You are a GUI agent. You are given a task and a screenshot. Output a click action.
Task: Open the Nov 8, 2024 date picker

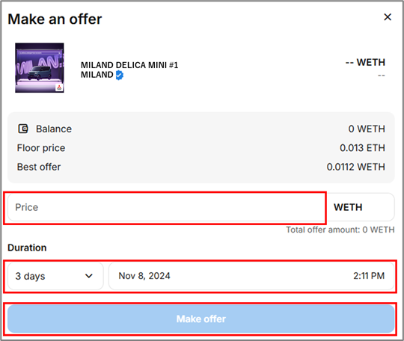click(x=144, y=276)
